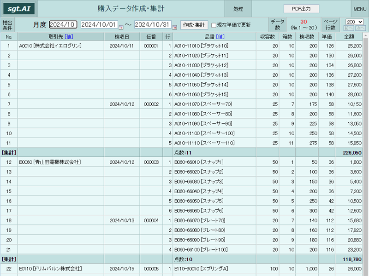Open the page row count dropdown 200
The width and height of the screenshot is (369, 276).
(x=354, y=22)
